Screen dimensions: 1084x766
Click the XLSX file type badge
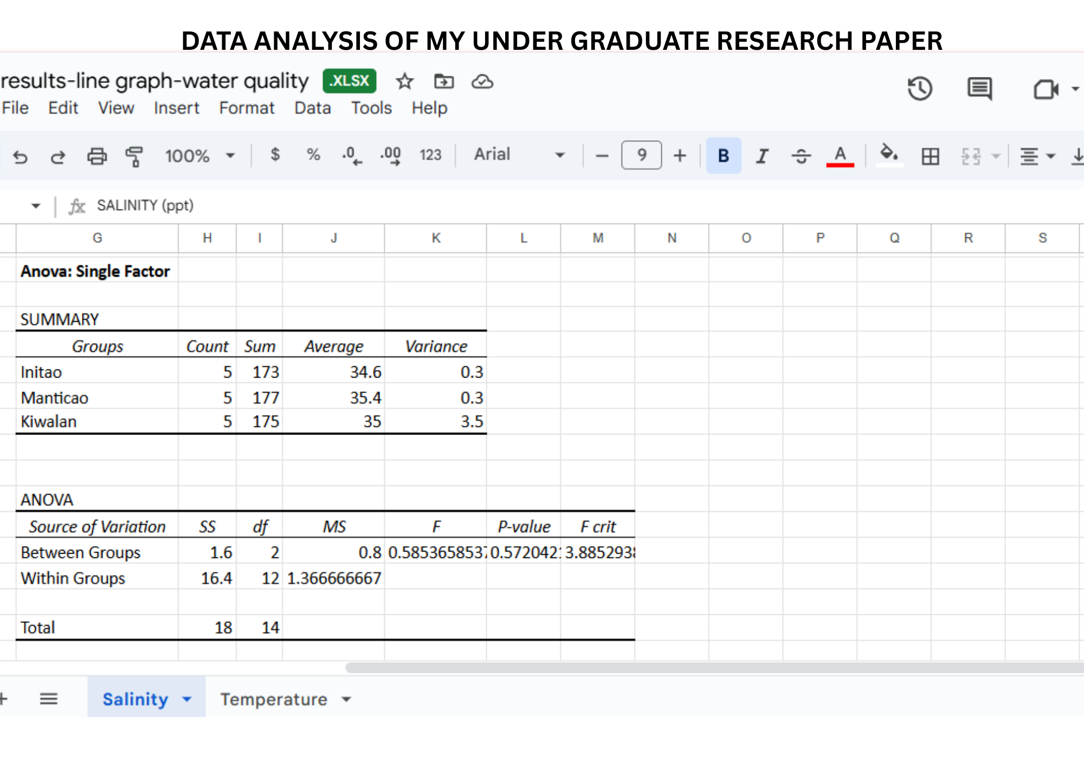[x=350, y=81]
